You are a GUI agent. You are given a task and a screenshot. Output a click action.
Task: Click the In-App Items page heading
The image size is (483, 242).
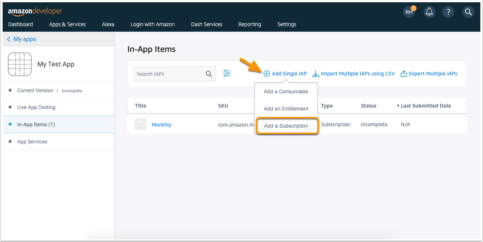click(x=151, y=49)
